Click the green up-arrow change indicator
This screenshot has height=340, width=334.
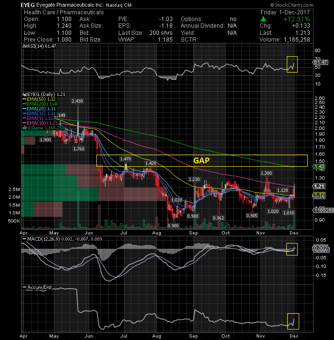point(263,19)
